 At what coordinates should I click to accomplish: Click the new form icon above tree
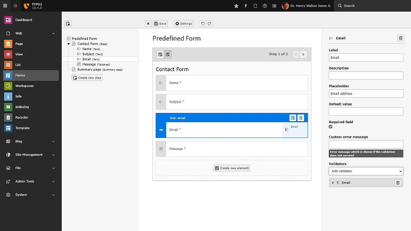click(x=68, y=24)
